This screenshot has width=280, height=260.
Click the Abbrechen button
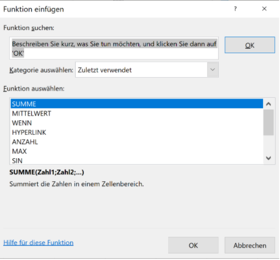[x=250, y=245]
